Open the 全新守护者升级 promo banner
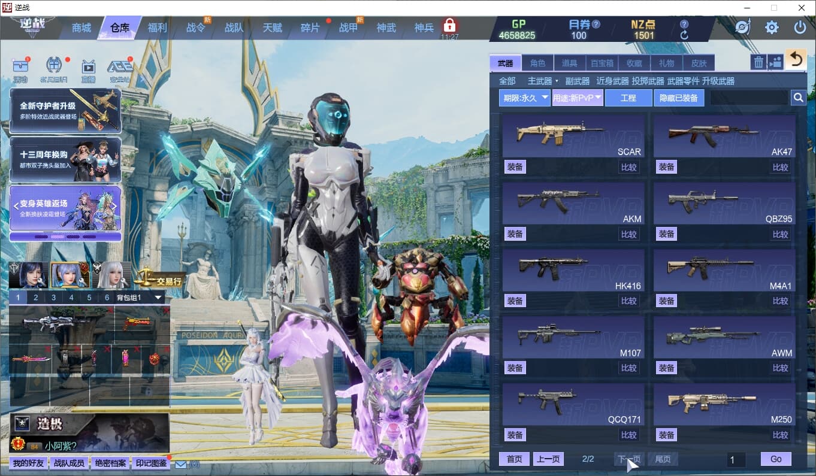 65,111
